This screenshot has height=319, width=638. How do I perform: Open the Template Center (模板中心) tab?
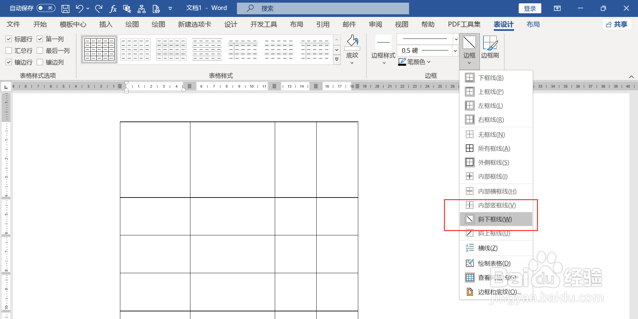pos(73,24)
